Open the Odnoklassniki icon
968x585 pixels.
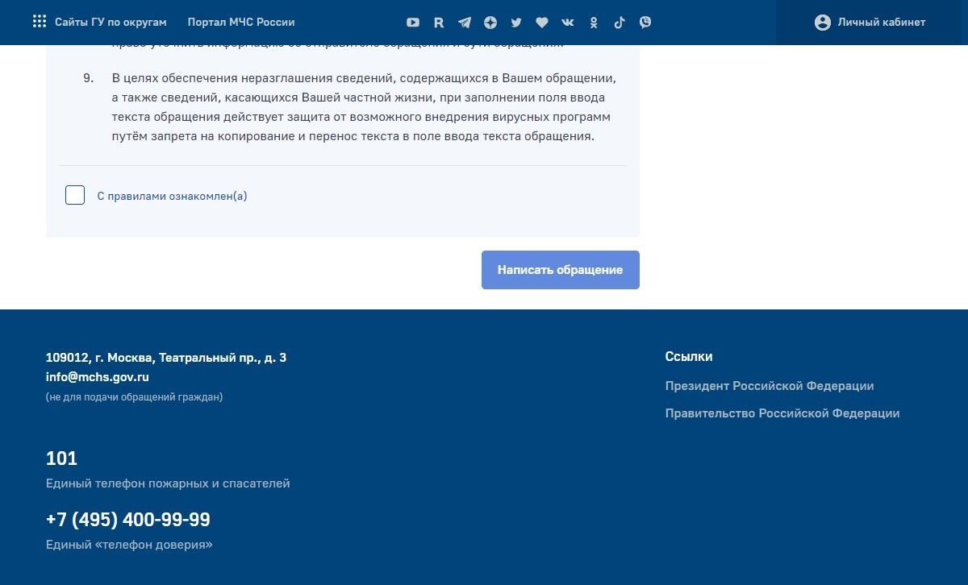click(x=594, y=23)
